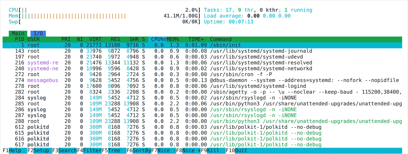Sort by RES column header
408x154 pixels.
116,39
